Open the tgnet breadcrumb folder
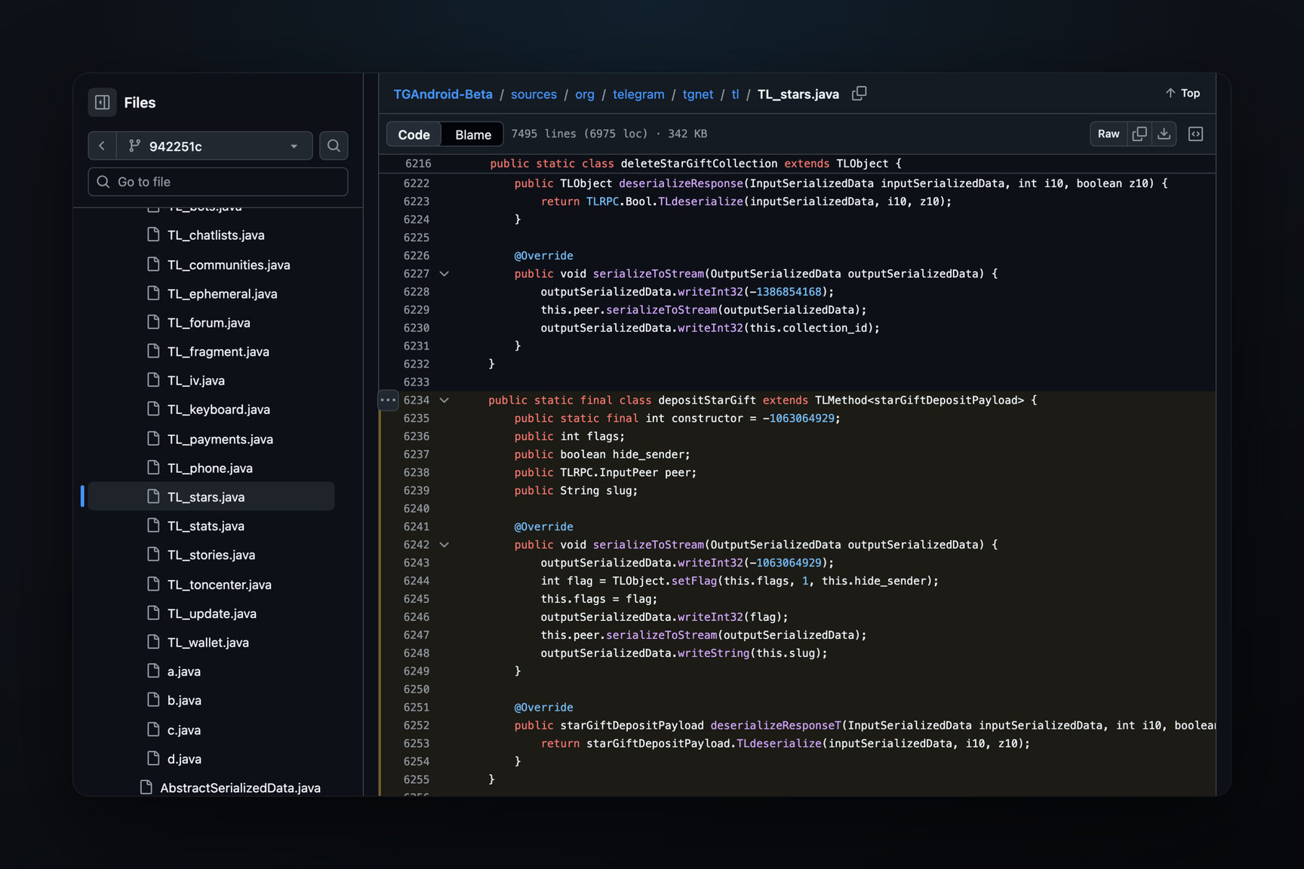 698,94
